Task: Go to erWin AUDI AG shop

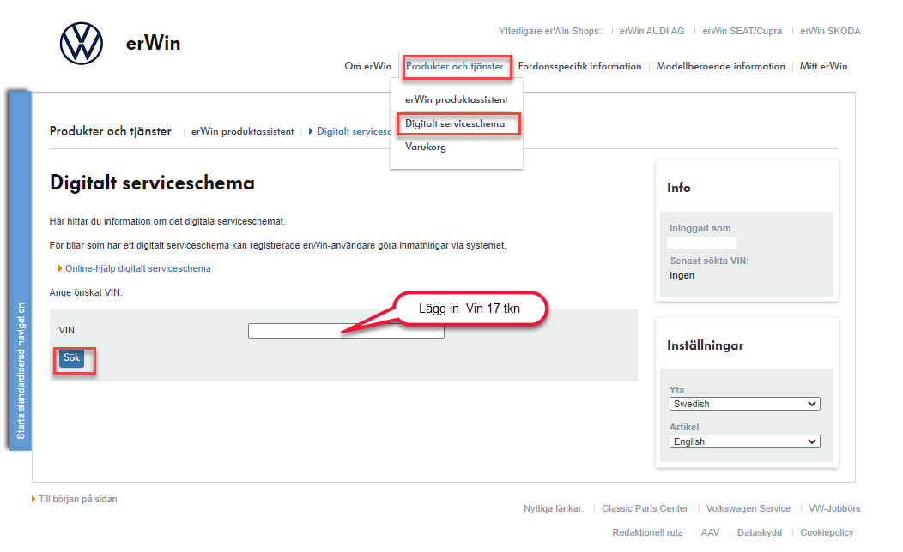Action: click(x=651, y=31)
